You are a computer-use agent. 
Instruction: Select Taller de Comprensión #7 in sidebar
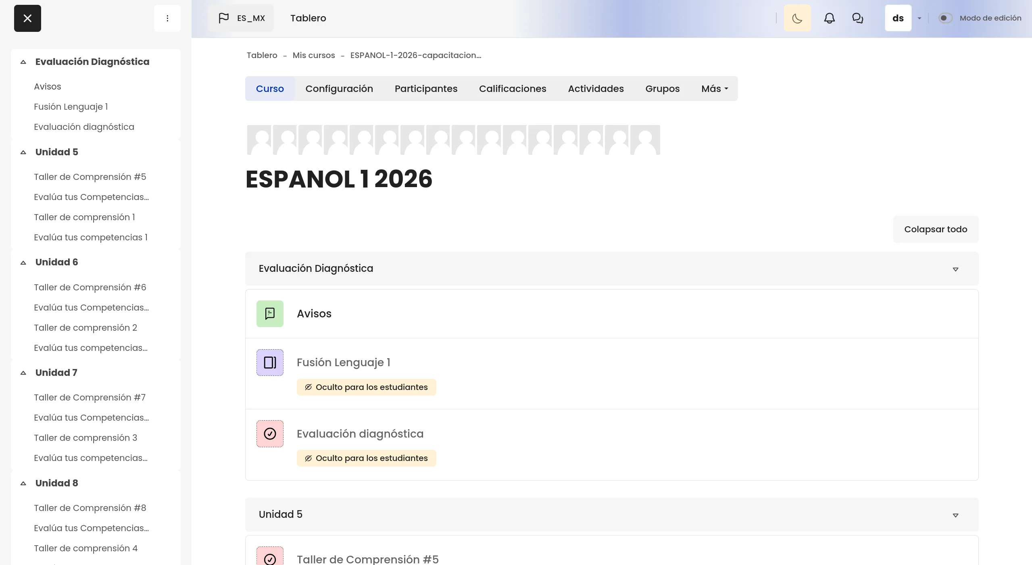(90, 398)
